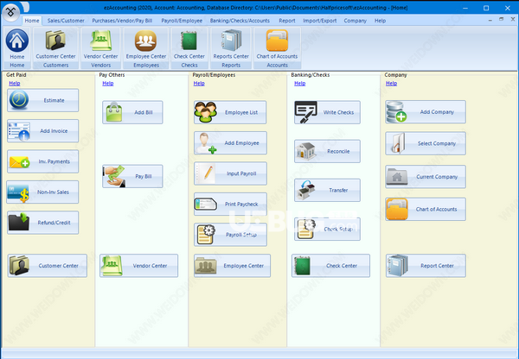The image size is (519, 359).
Task: Open Check Center in Banking panel
Action: [331, 266]
